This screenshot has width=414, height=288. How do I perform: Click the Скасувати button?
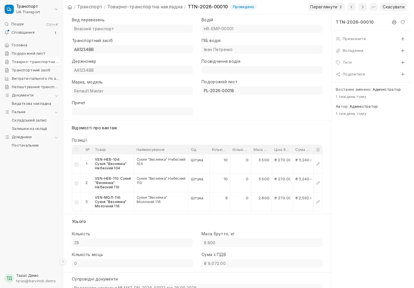pos(394,7)
